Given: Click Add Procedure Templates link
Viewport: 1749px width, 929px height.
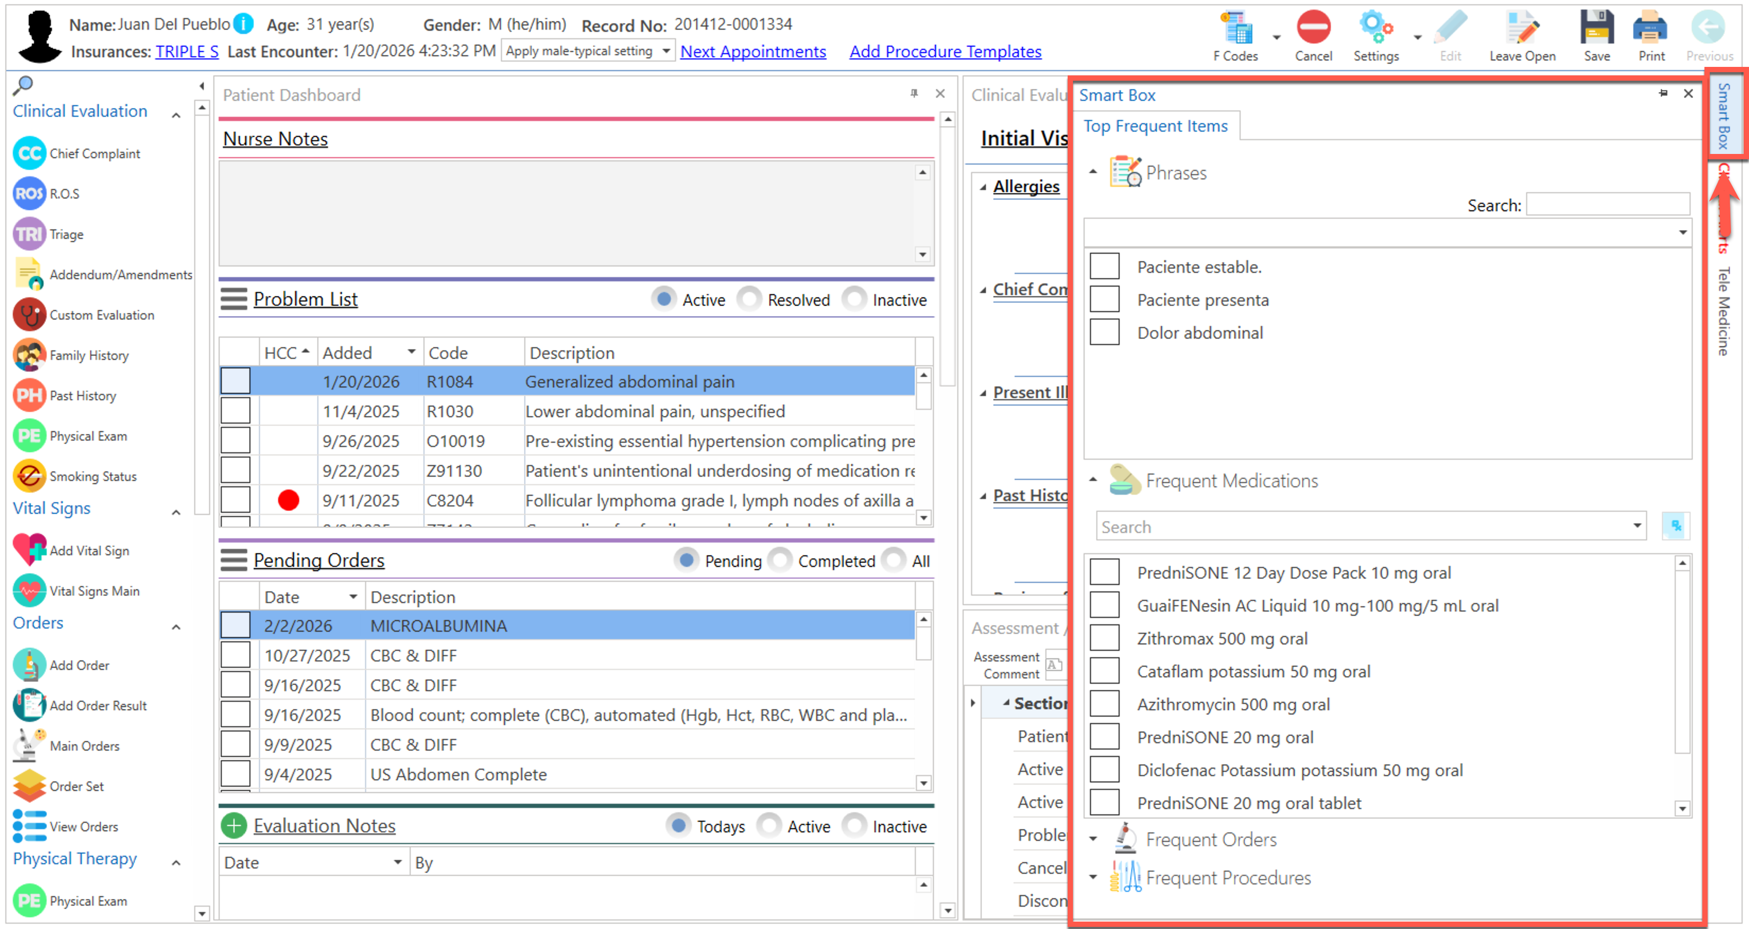Looking at the screenshot, I should pyautogui.click(x=945, y=51).
